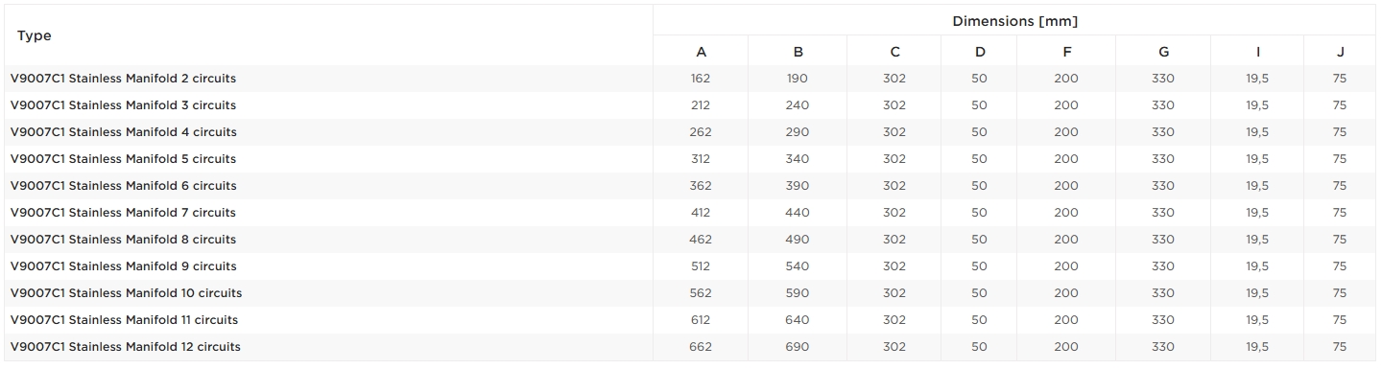
Task: Click column header J
Action: [x=1340, y=52]
